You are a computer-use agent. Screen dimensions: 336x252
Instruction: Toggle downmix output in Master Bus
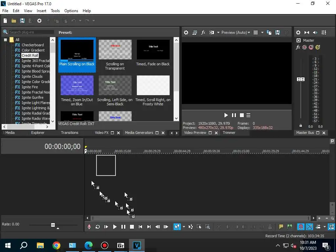(x=307, y=32)
